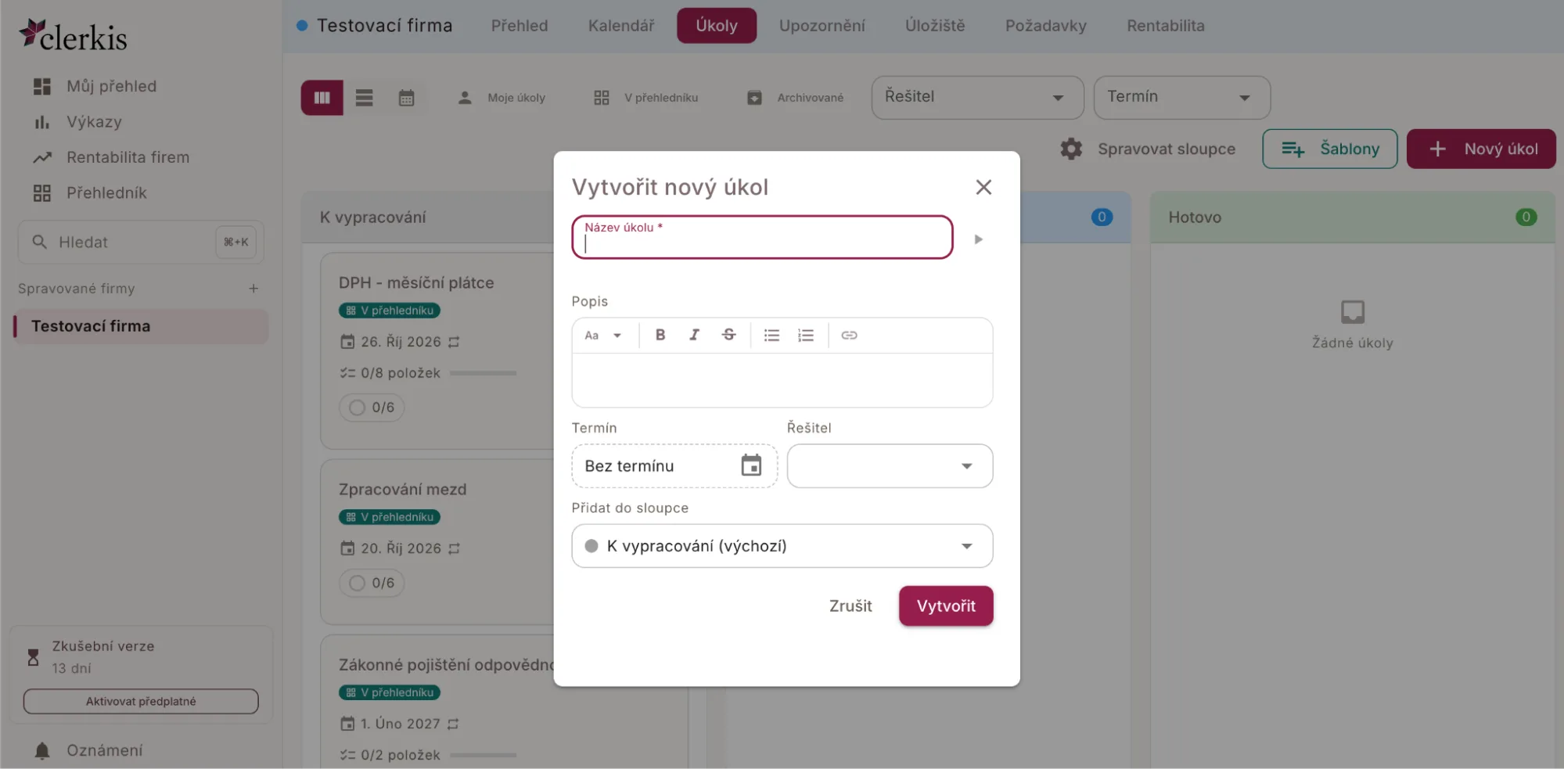Click Hotovo column header
The height and width of the screenshot is (769, 1564).
pyautogui.click(x=1352, y=217)
